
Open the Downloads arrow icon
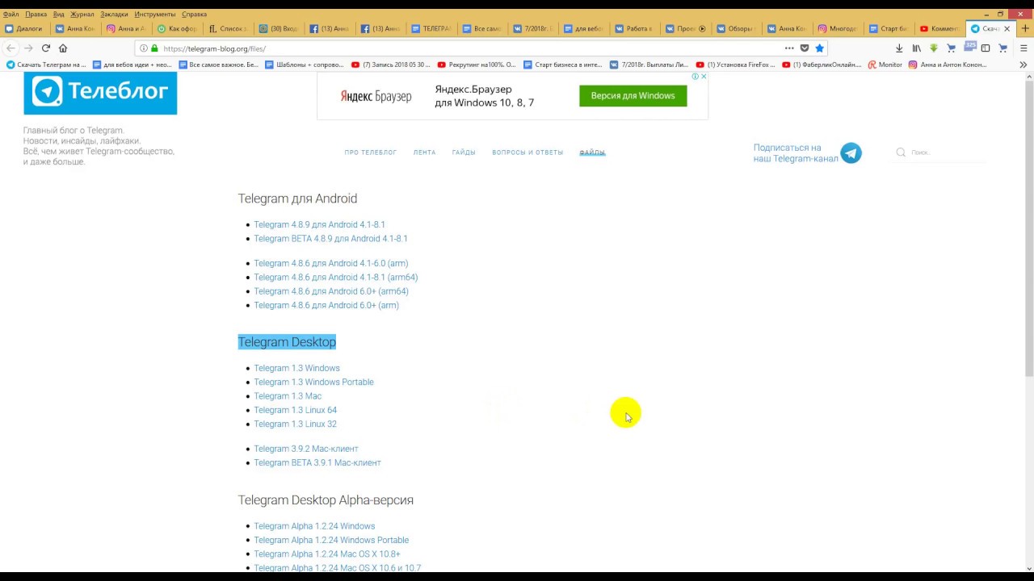(899, 48)
